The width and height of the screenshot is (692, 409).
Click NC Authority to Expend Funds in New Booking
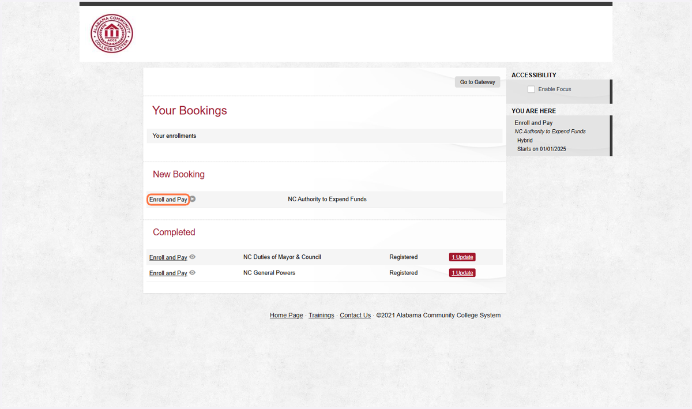click(x=328, y=199)
